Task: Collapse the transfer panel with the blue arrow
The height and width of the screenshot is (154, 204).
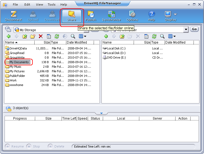Action: click(x=101, y=113)
